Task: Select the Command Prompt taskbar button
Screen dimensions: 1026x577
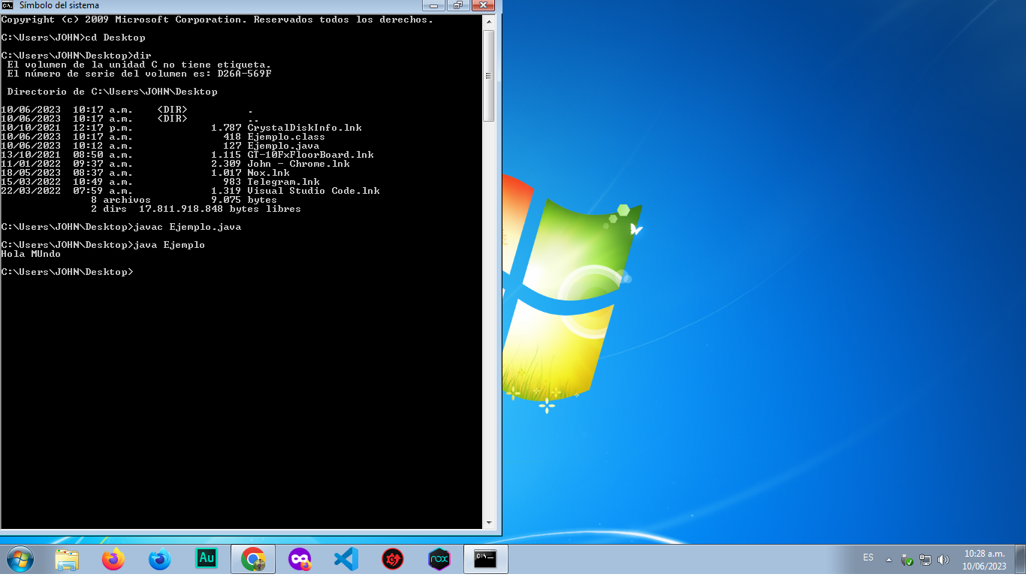Action: point(486,560)
